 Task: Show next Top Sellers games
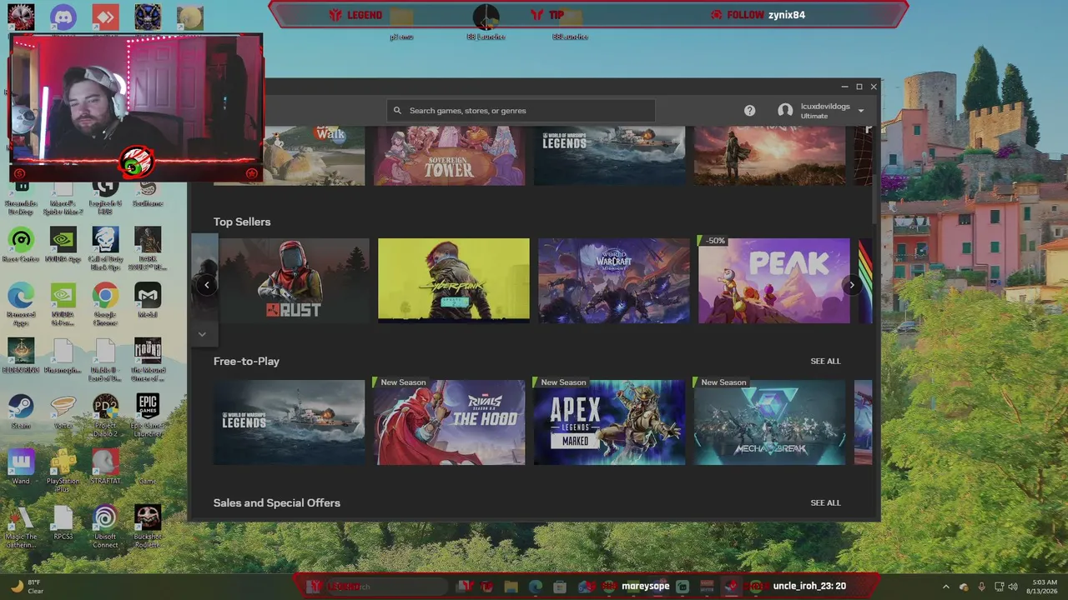pyautogui.click(x=852, y=285)
